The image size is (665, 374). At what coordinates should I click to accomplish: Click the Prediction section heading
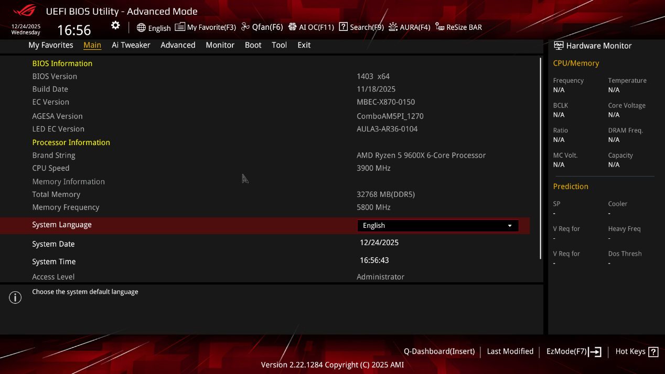[x=571, y=186]
